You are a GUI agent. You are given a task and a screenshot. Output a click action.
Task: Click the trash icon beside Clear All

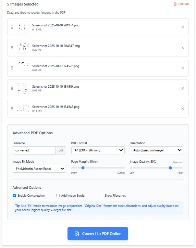[x=175, y=4]
